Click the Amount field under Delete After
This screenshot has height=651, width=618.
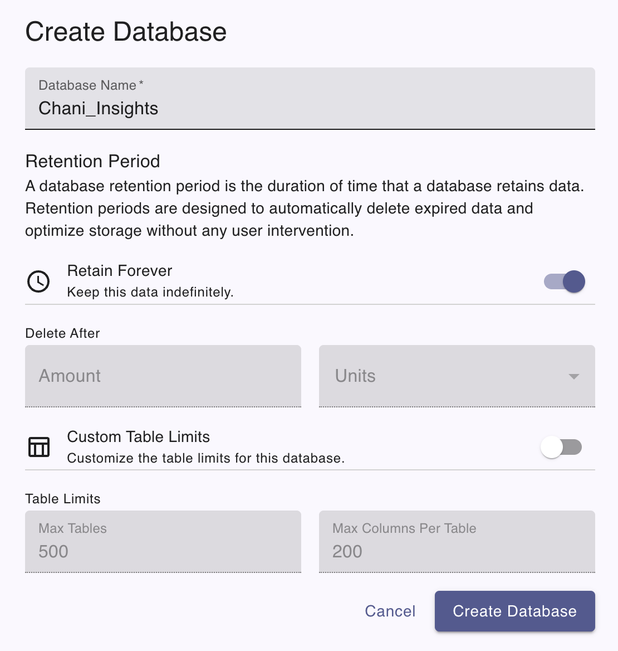pos(163,376)
